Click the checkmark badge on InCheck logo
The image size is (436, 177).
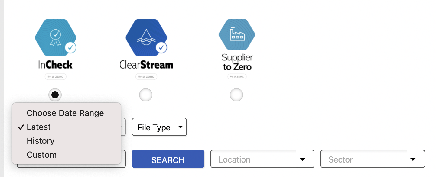[x=70, y=47]
